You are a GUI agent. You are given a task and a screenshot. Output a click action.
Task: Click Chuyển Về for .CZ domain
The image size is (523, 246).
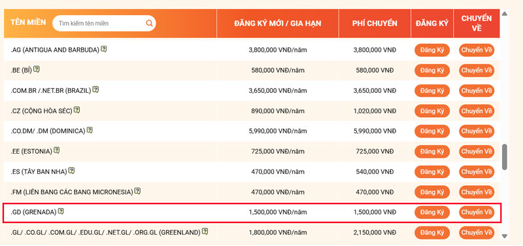[x=477, y=111]
